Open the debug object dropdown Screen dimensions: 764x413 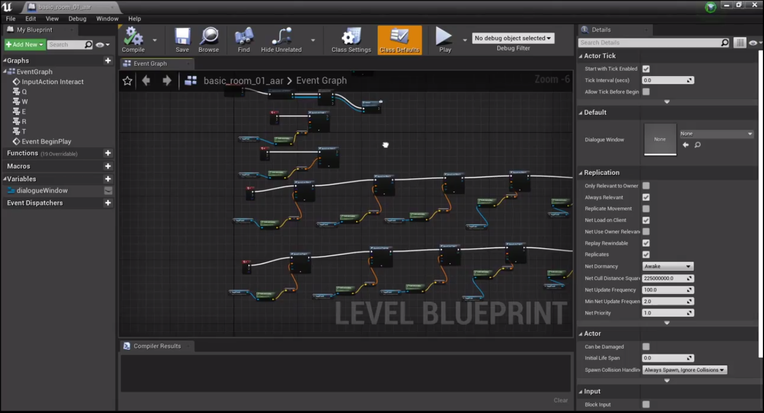[x=513, y=38]
